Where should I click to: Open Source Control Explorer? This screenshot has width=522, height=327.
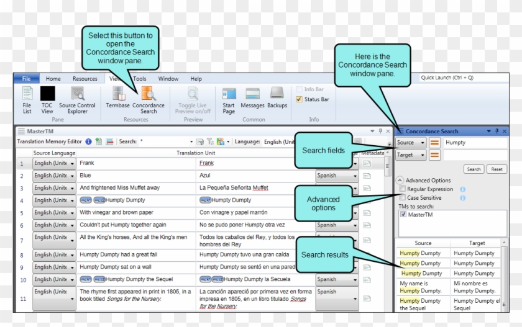77,100
